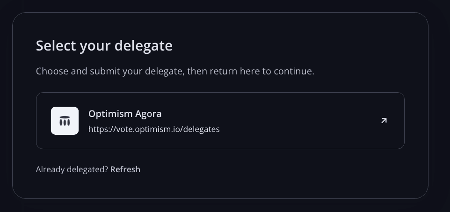Viewport: 450px width, 212px height.
Task: Select the white Agora column-shaped logo
Action: [65, 121]
